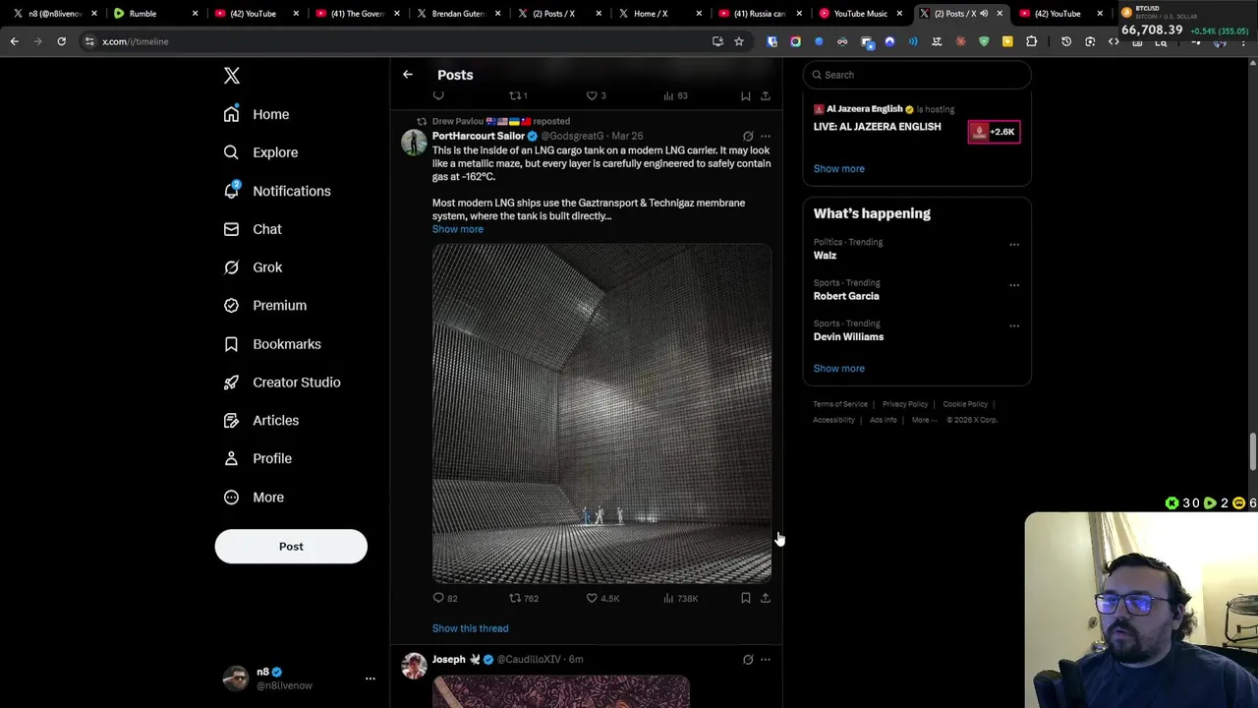Open Joseph's profile avatar

(414, 666)
